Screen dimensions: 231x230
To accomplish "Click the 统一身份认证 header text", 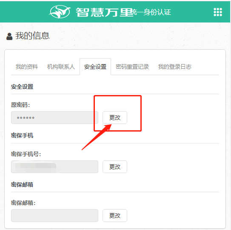I will click(x=152, y=12).
